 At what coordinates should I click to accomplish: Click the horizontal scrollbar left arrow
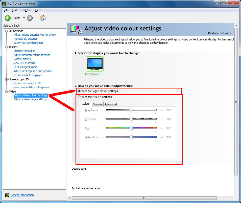click(69, 198)
